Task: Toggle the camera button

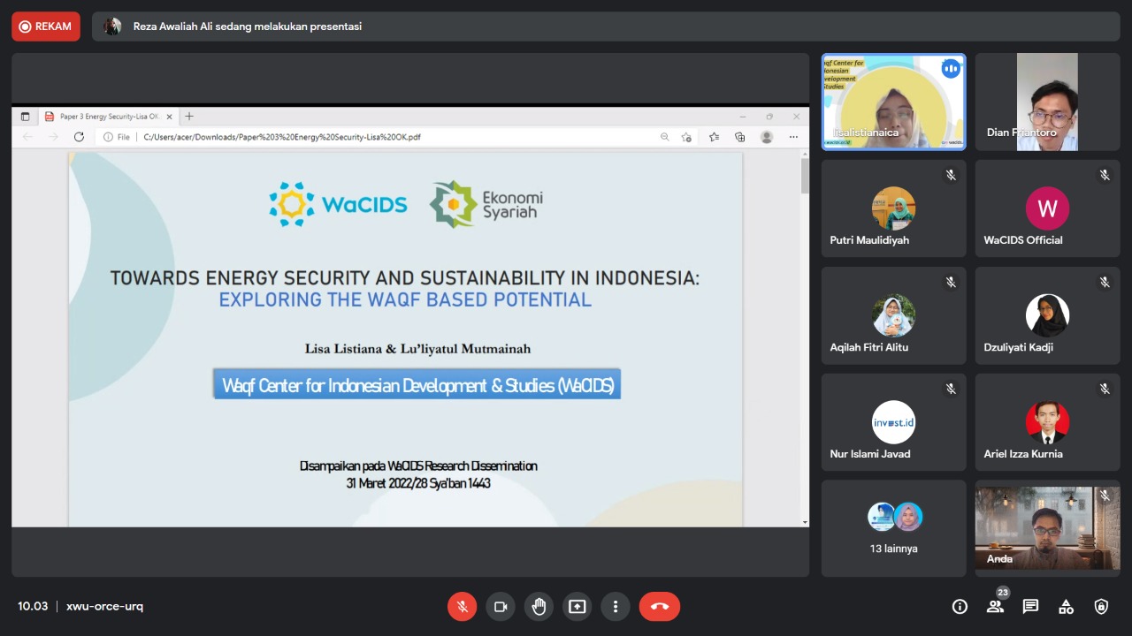Action: point(501,607)
